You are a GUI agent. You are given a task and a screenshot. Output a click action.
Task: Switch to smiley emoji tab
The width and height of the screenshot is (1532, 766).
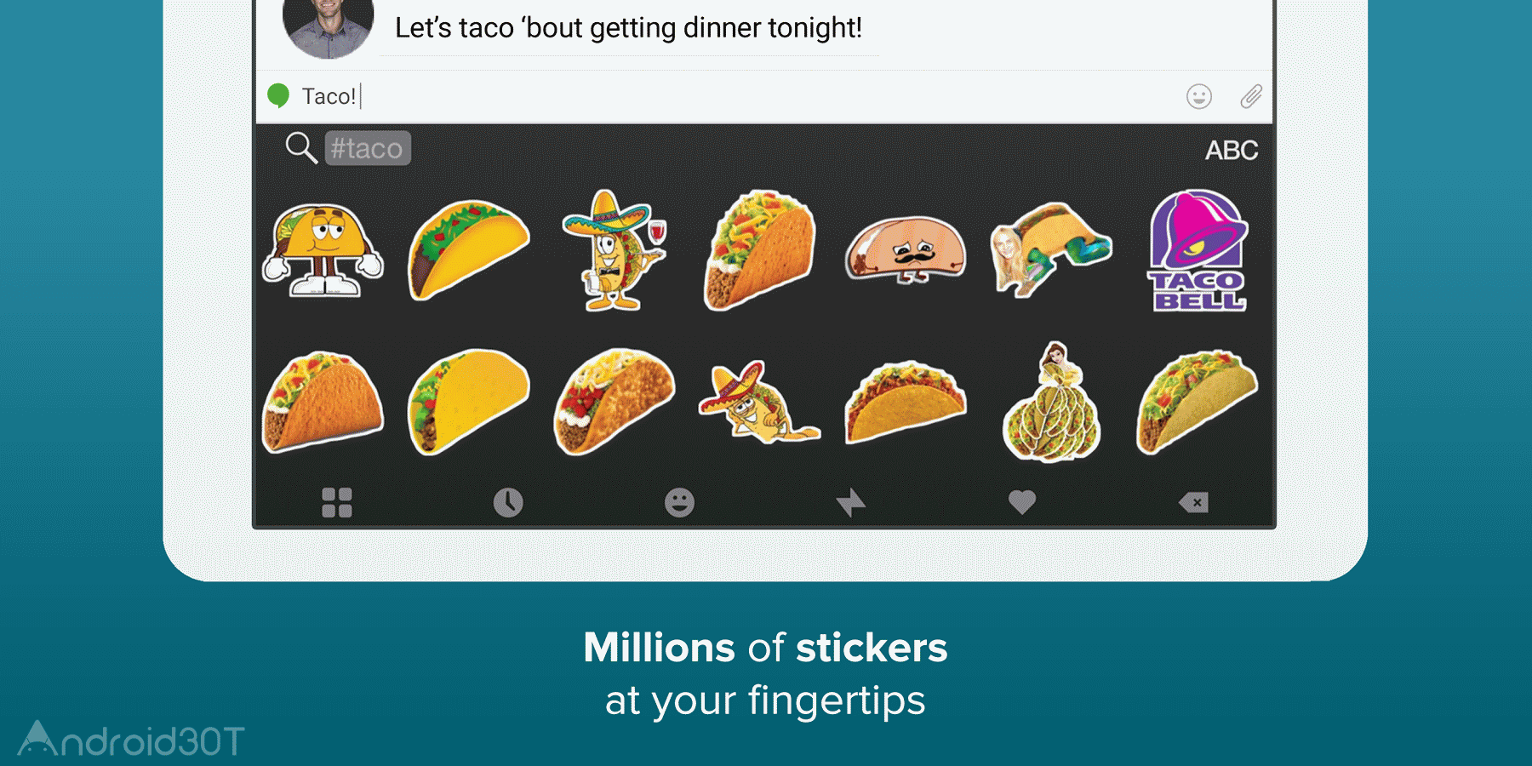679,502
